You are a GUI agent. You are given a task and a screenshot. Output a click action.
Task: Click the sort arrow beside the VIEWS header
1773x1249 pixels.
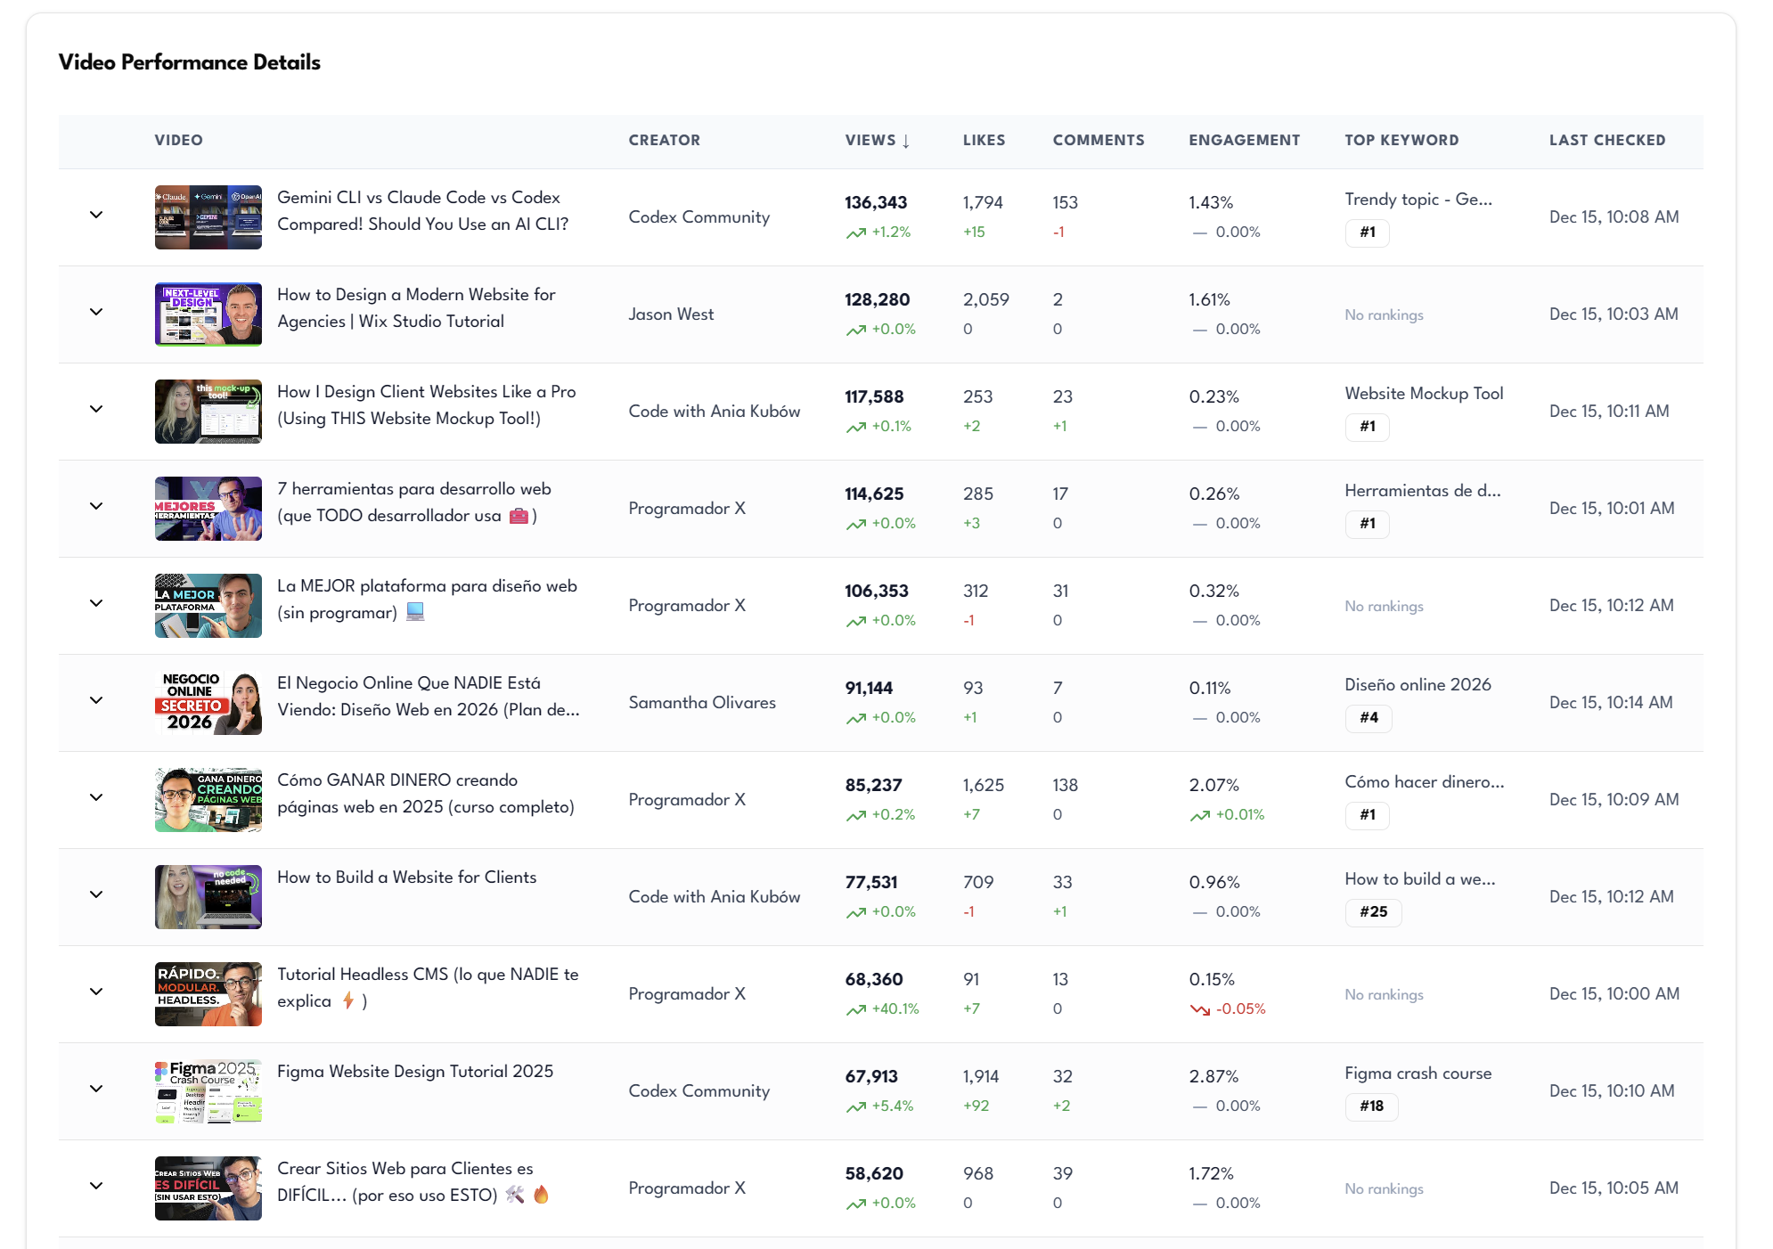tap(907, 140)
